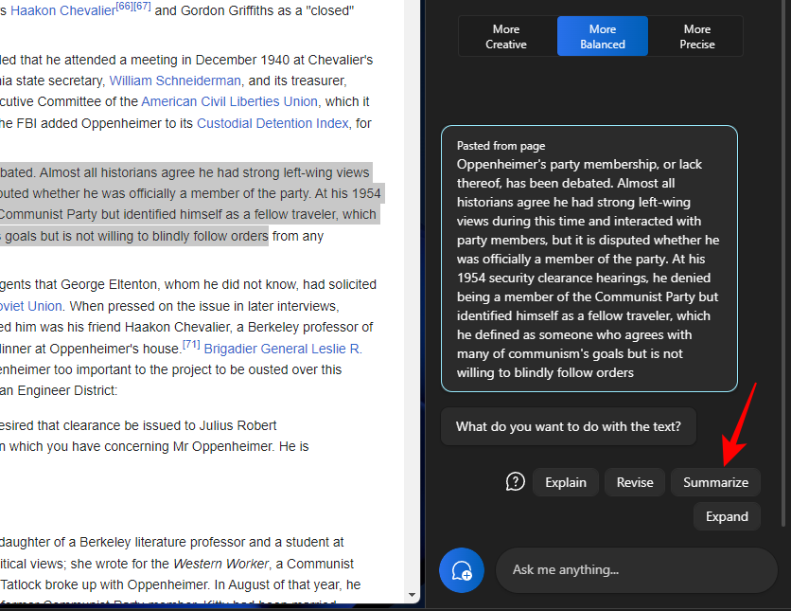Switch to More Balanced conversation style

pos(602,37)
